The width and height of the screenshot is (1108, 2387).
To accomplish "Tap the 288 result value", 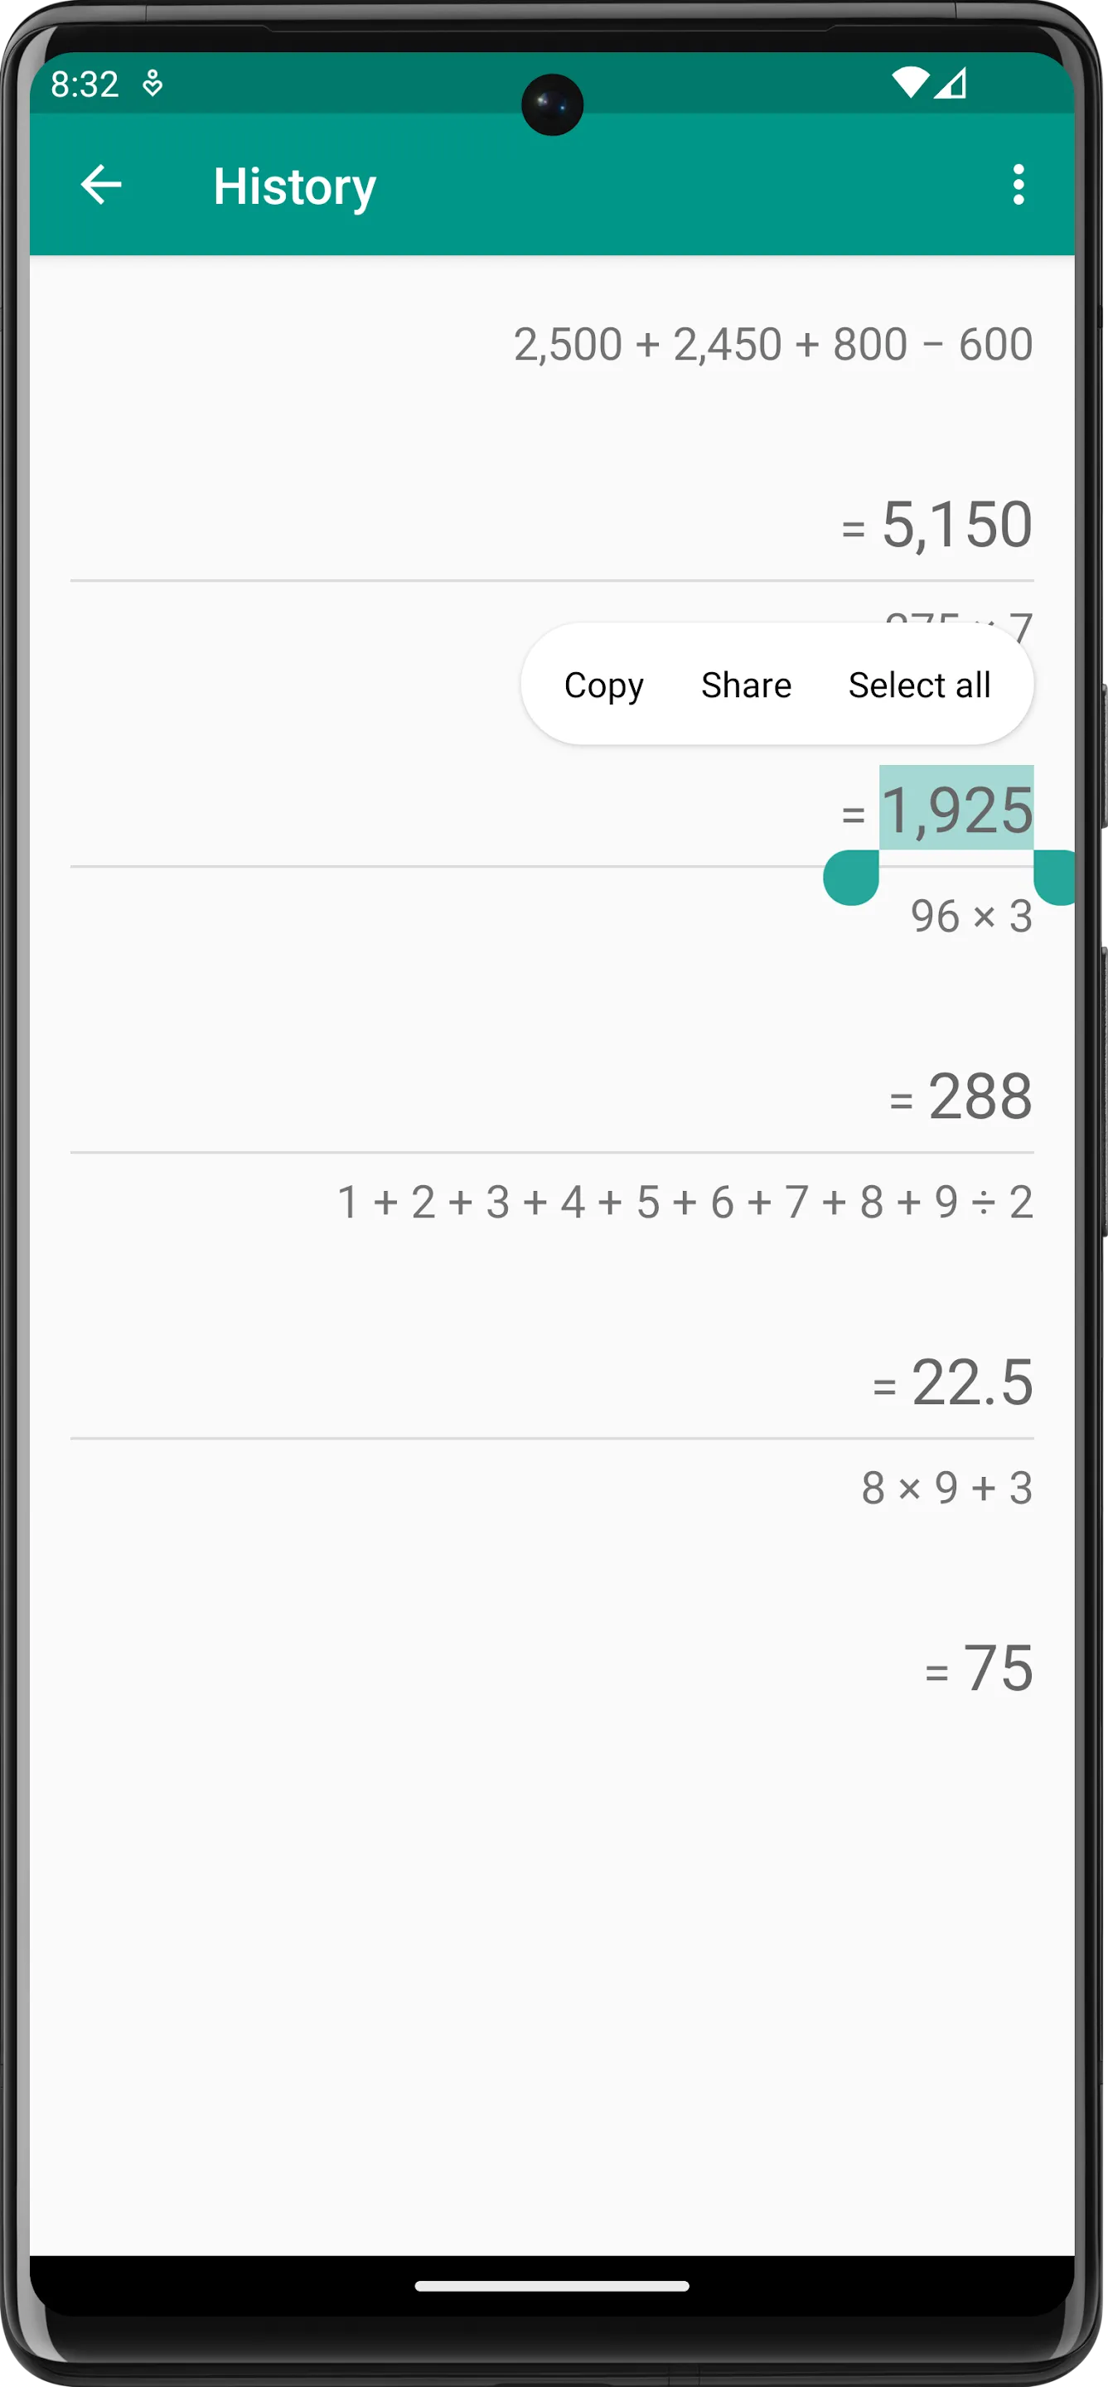I will point(980,1097).
